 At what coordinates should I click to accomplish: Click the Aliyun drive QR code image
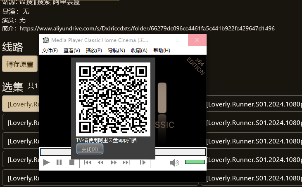click(113, 99)
